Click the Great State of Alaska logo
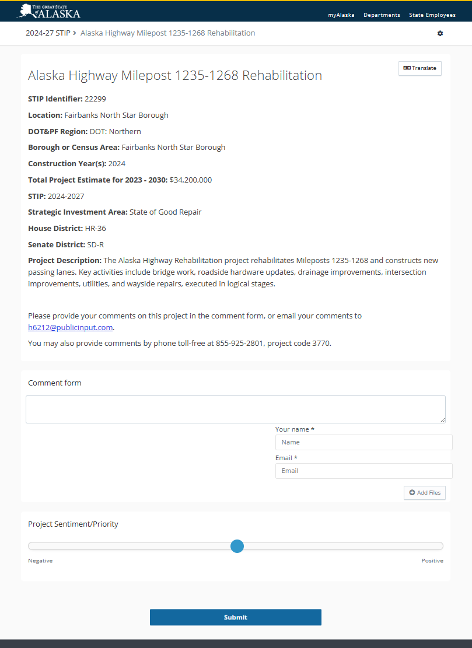The width and height of the screenshot is (472, 648). pos(50,10)
